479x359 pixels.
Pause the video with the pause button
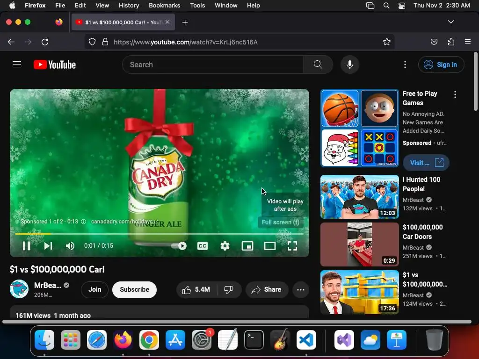coord(26,246)
